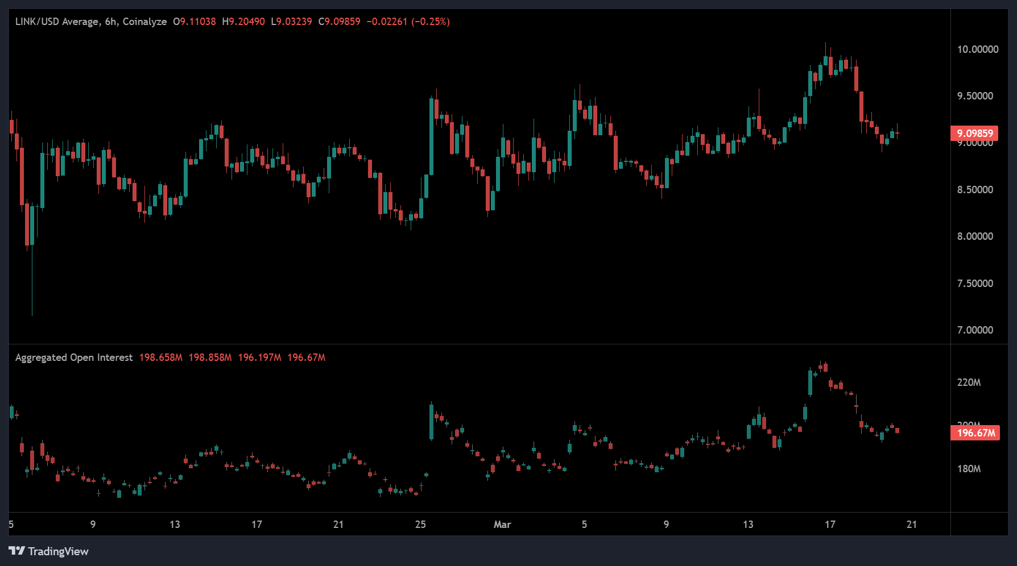Click the Aggregated Open Interest indicator title
This screenshot has width=1017, height=566.
click(x=74, y=357)
